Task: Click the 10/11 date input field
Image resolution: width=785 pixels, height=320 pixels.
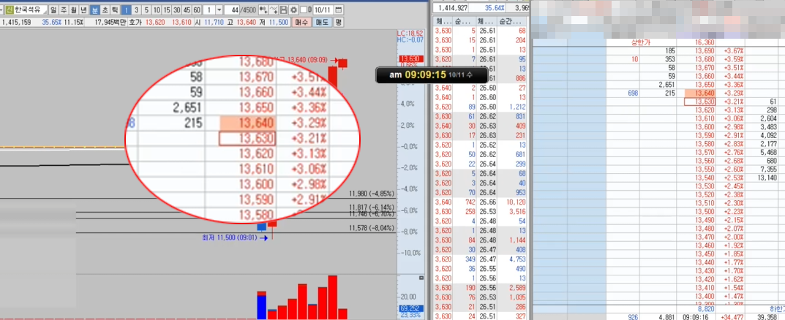Action: coord(323,9)
